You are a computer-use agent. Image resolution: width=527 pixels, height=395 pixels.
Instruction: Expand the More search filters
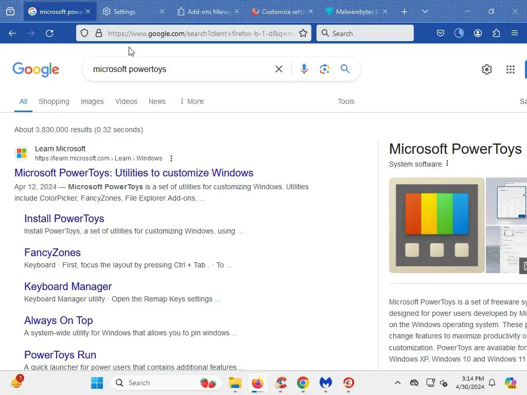tap(192, 101)
